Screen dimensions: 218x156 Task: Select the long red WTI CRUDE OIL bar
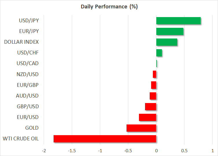tap(105, 139)
